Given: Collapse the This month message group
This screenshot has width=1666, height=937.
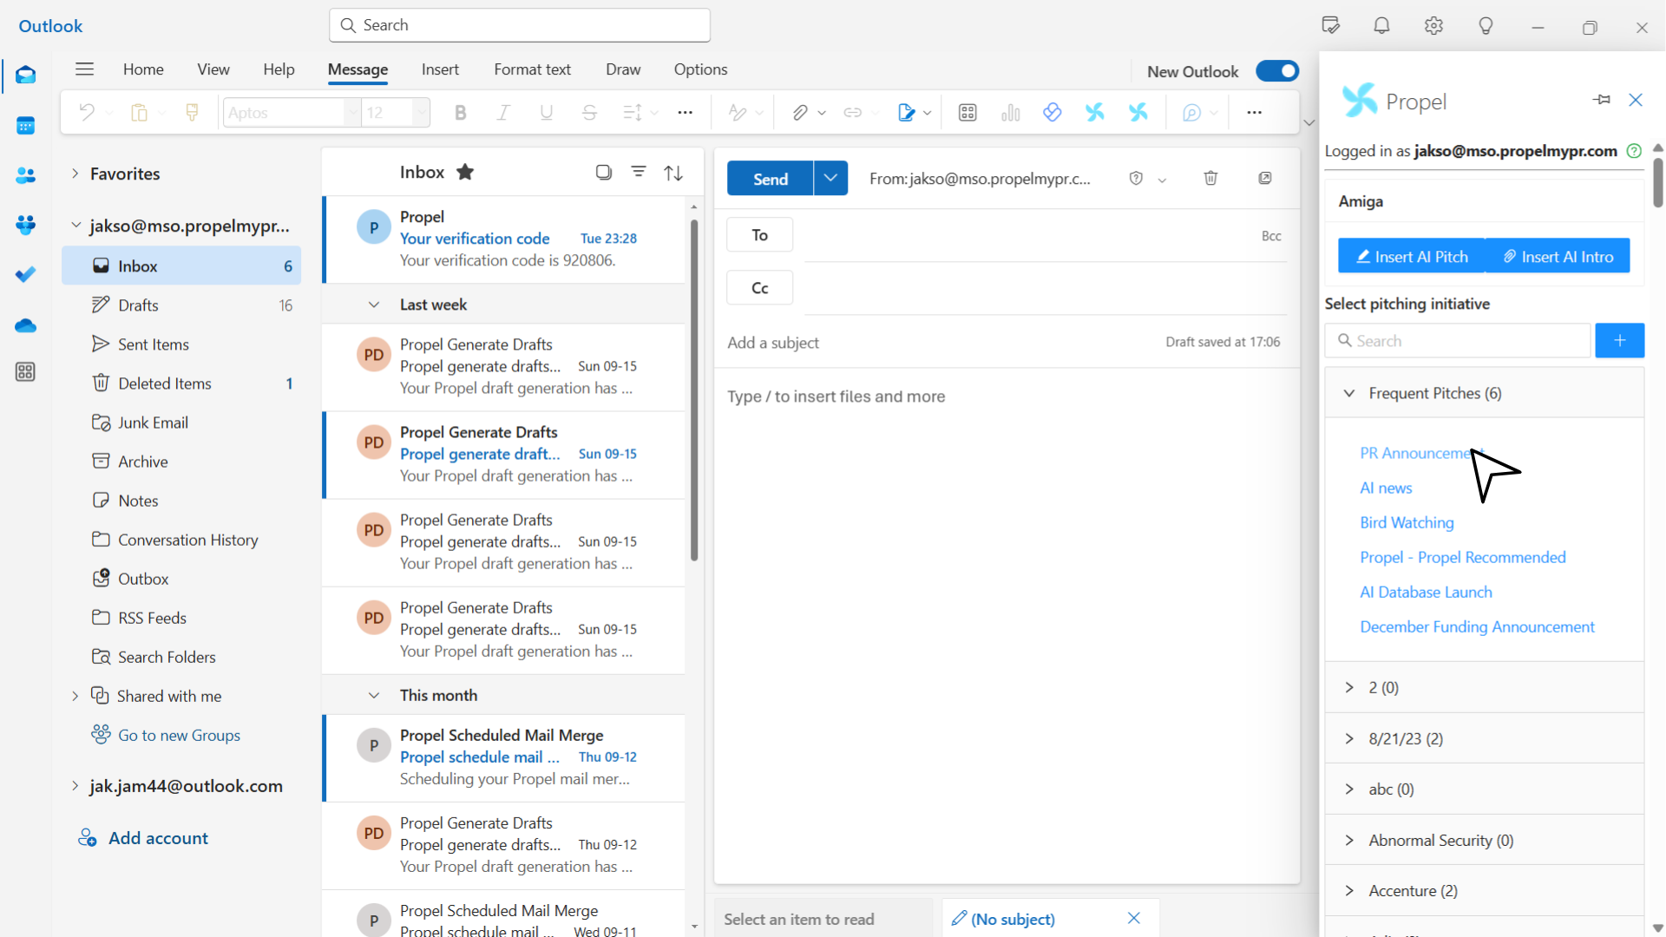Looking at the screenshot, I should [374, 695].
